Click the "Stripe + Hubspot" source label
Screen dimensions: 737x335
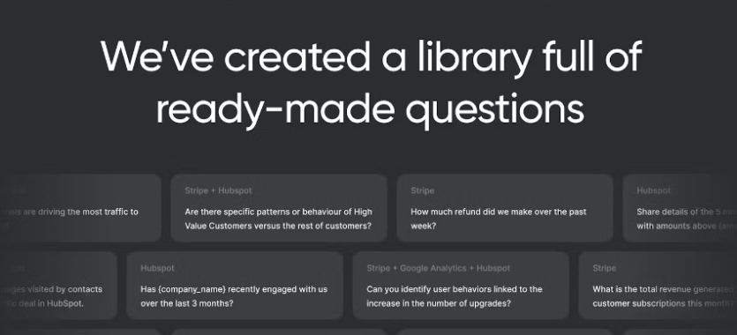(x=218, y=190)
